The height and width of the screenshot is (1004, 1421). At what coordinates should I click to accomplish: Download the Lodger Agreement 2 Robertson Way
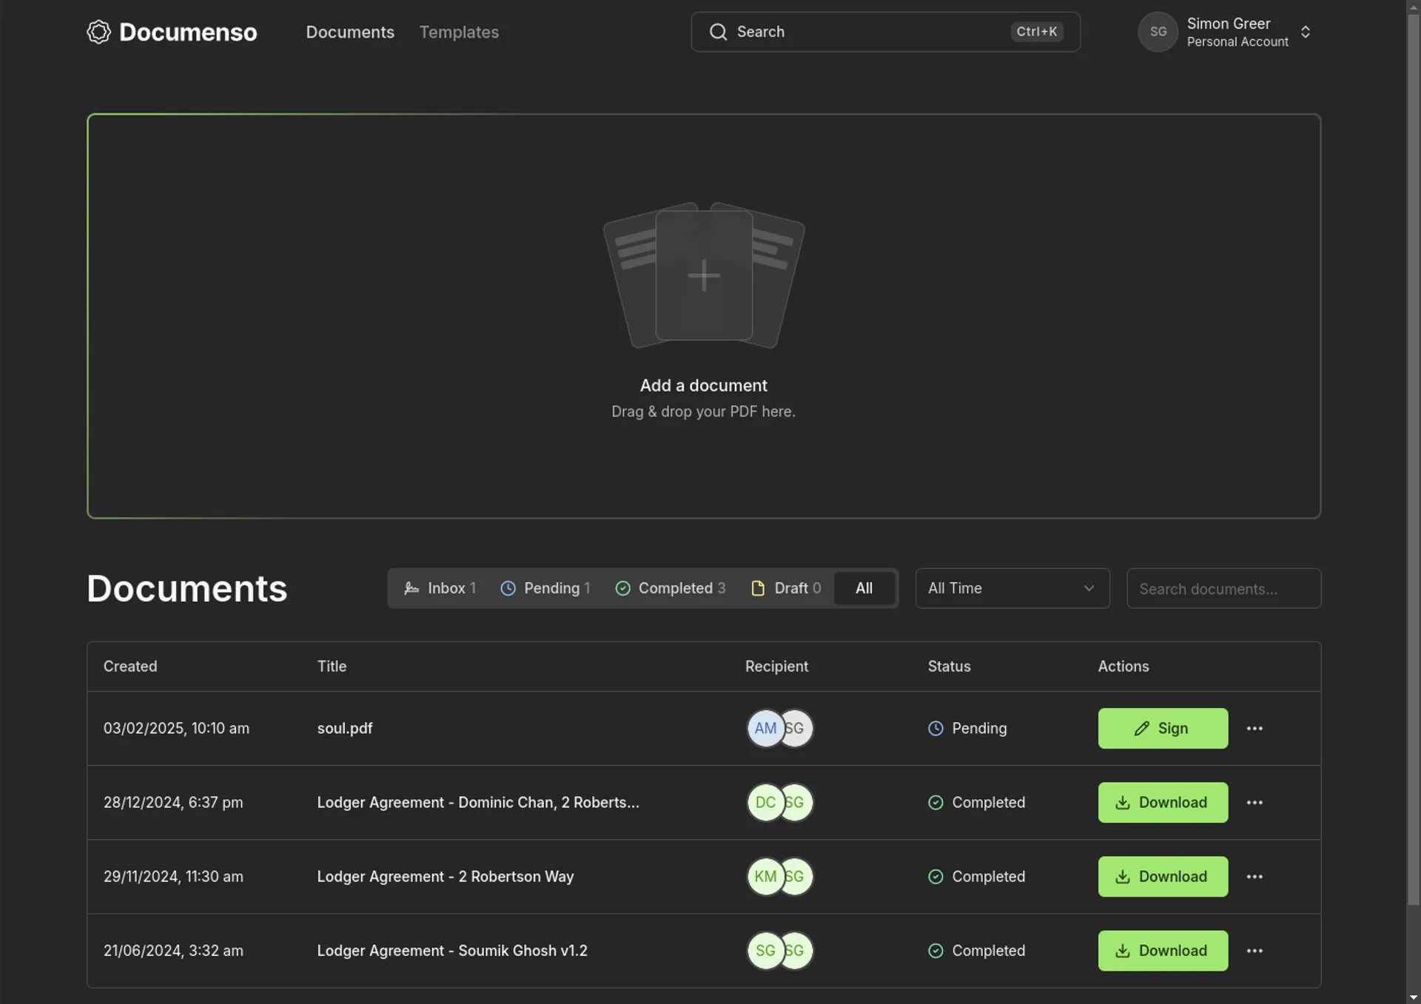(1163, 877)
